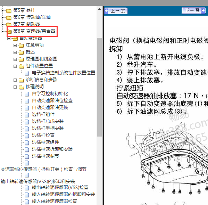Click page icon for 选档杆手柄安装
Image resolution: width=208 pixels, height=205 pixels.
pos(27,129)
